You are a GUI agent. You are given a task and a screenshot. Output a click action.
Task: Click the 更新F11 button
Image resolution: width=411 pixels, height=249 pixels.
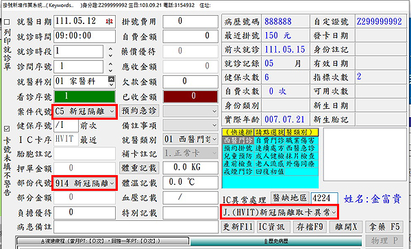coord(238,226)
